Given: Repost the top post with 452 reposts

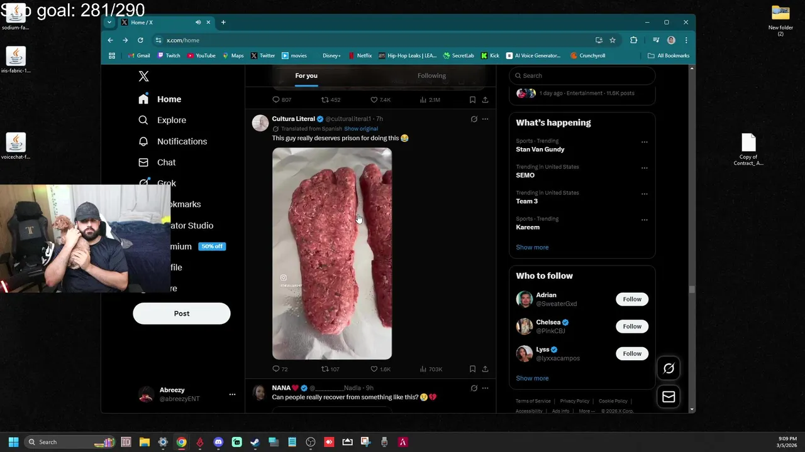Looking at the screenshot, I should 330,100.
